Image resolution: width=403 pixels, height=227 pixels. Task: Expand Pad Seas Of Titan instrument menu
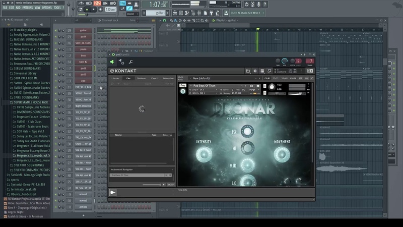pyautogui.click(x=191, y=86)
